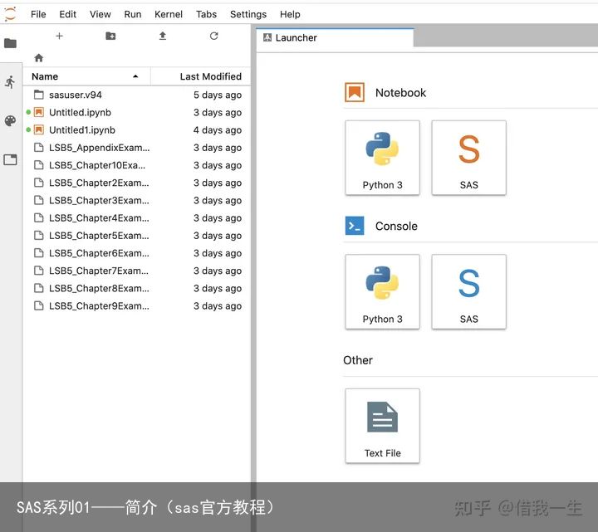Create a new Text File

coord(382,426)
